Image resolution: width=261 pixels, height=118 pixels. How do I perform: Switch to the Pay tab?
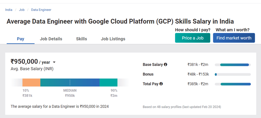(x=21, y=39)
